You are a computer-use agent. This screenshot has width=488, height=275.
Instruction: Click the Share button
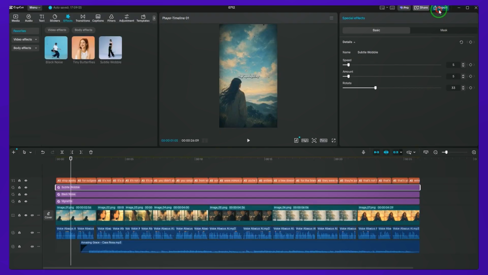(421, 8)
